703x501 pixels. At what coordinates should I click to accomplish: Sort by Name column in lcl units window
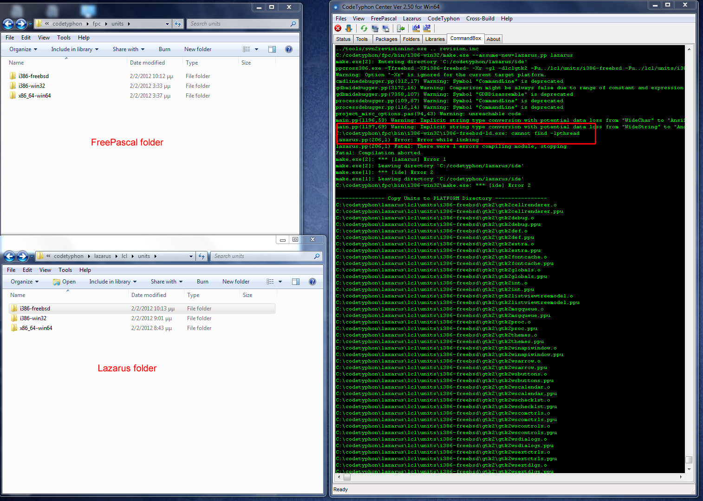point(18,295)
